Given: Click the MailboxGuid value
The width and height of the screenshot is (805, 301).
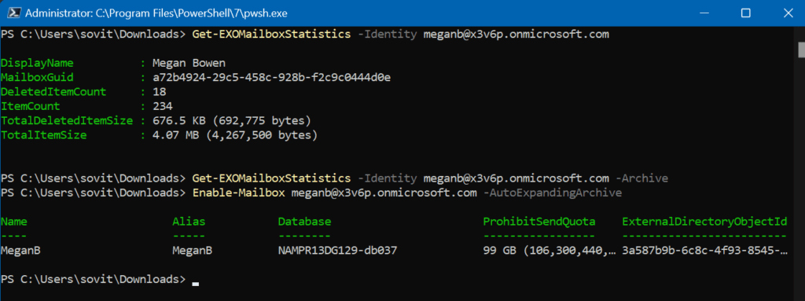Looking at the screenshot, I should coord(272,78).
